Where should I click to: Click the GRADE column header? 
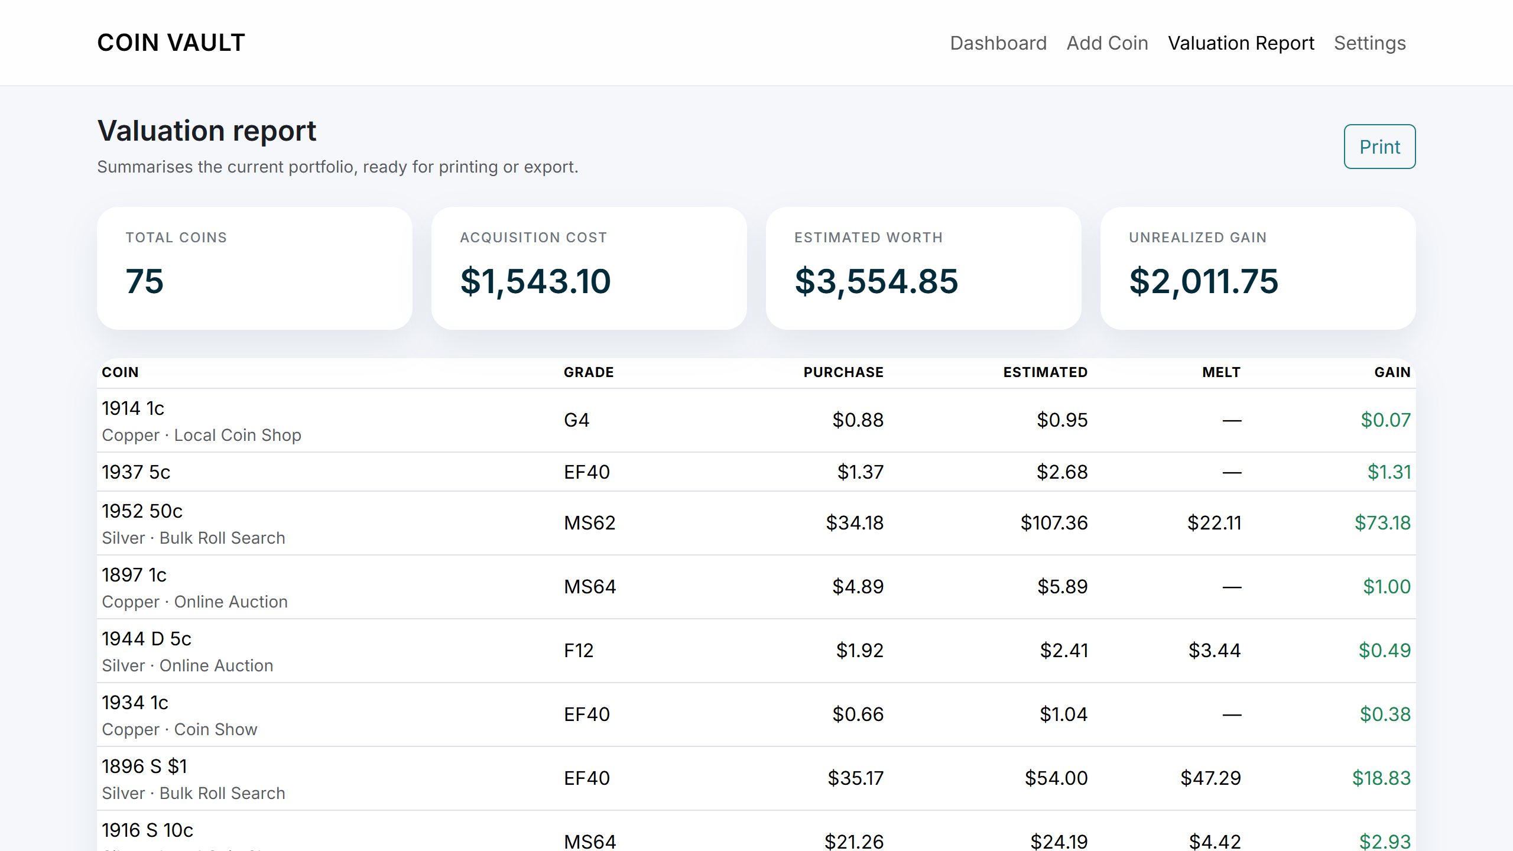coord(589,372)
